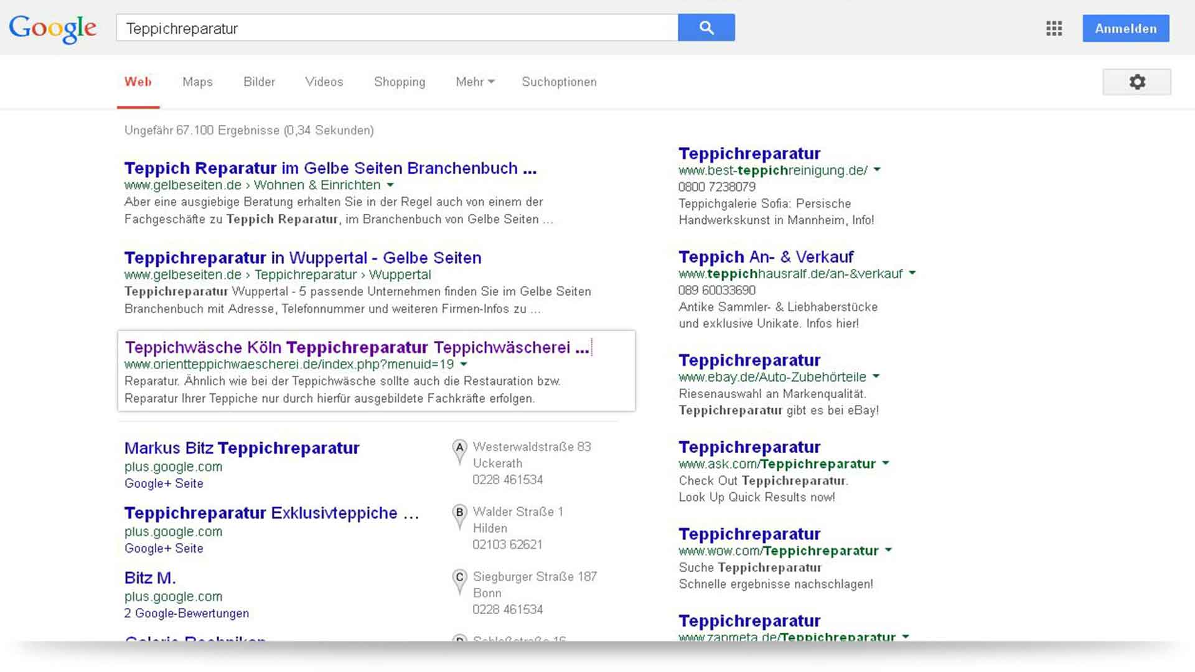This screenshot has width=1195, height=672.
Task: Switch to the Shopping tab
Action: pos(400,82)
